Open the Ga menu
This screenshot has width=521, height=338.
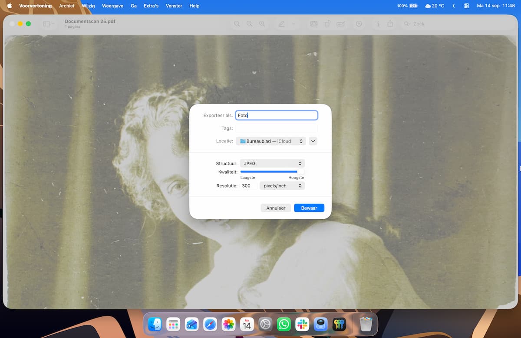coord(134,6)
